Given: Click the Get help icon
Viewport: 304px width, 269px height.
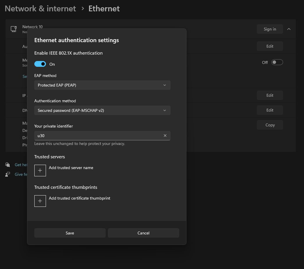Looking at the screenshot, I should click(8, 165).
